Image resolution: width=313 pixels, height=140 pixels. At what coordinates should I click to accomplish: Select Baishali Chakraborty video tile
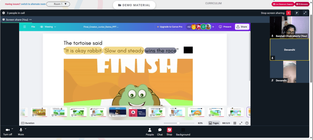(290, 27)
